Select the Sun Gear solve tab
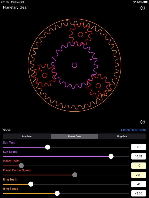The image size is (149, 198). 27,136
